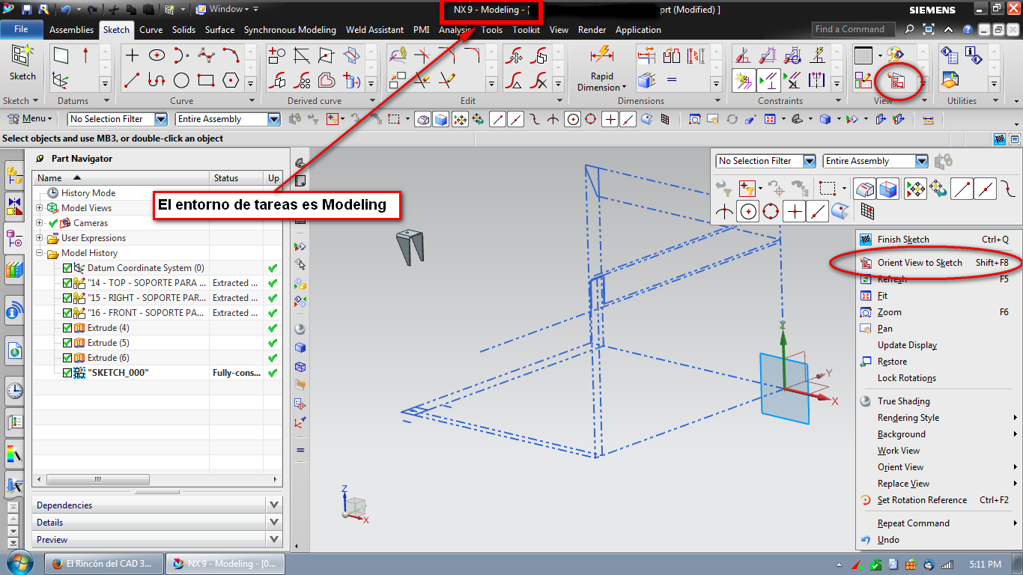Open Firefox "El Rincón del CAD" taskbar item
Screen dimensions: 1023x575
pos(103,564)
